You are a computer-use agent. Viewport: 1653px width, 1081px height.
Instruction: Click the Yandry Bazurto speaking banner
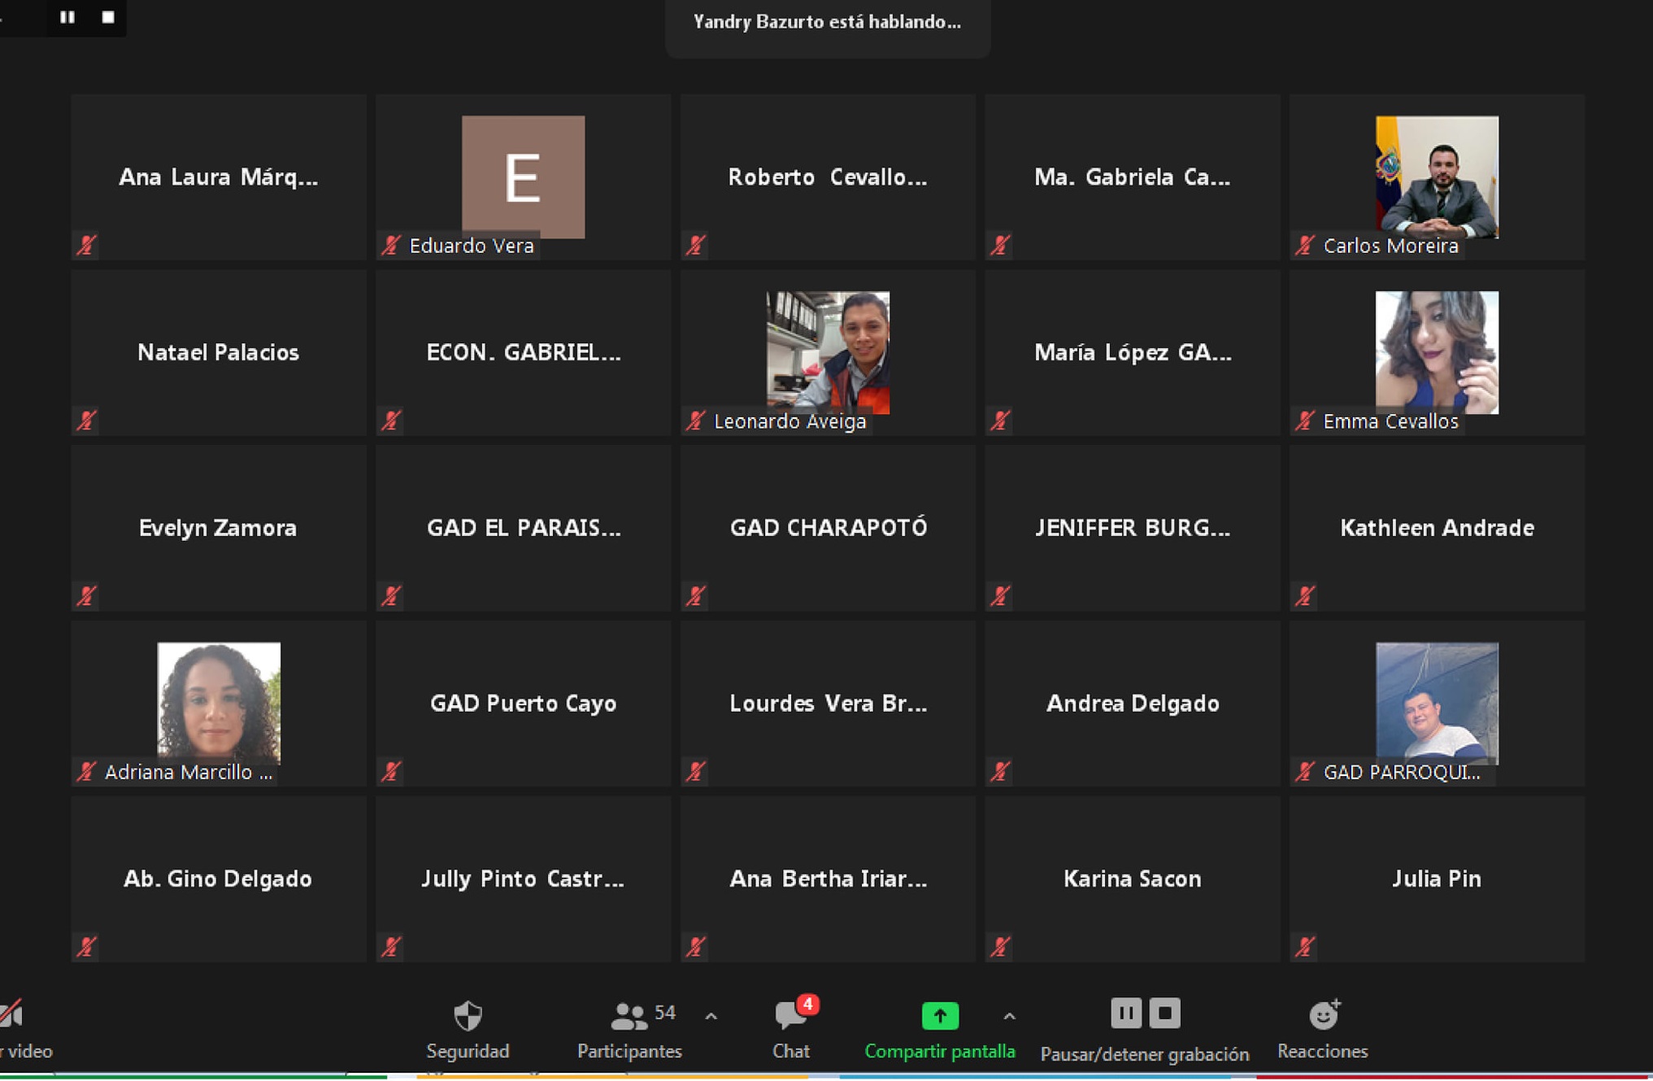[x=827, y=23]
